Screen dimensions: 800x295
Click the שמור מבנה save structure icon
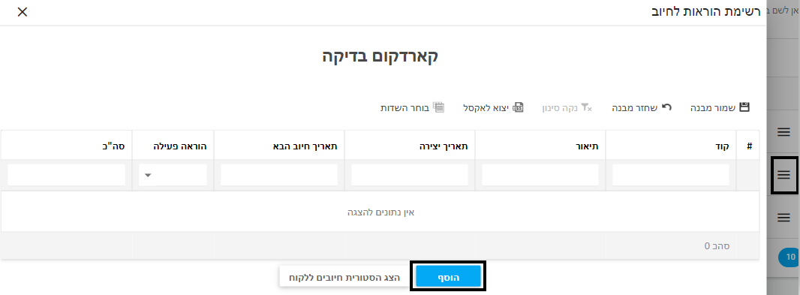tap(744, 107)
